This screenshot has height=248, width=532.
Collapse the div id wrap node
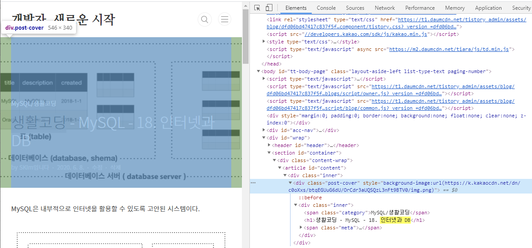264,138
